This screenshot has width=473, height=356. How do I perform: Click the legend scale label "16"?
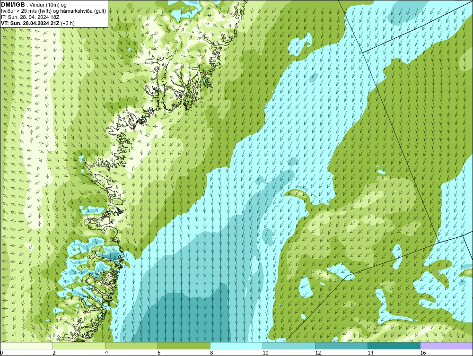(x=423, y=353)
